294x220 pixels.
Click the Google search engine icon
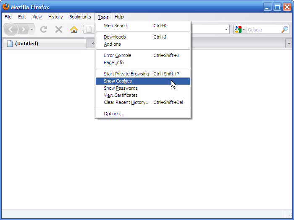click(238, 29)
